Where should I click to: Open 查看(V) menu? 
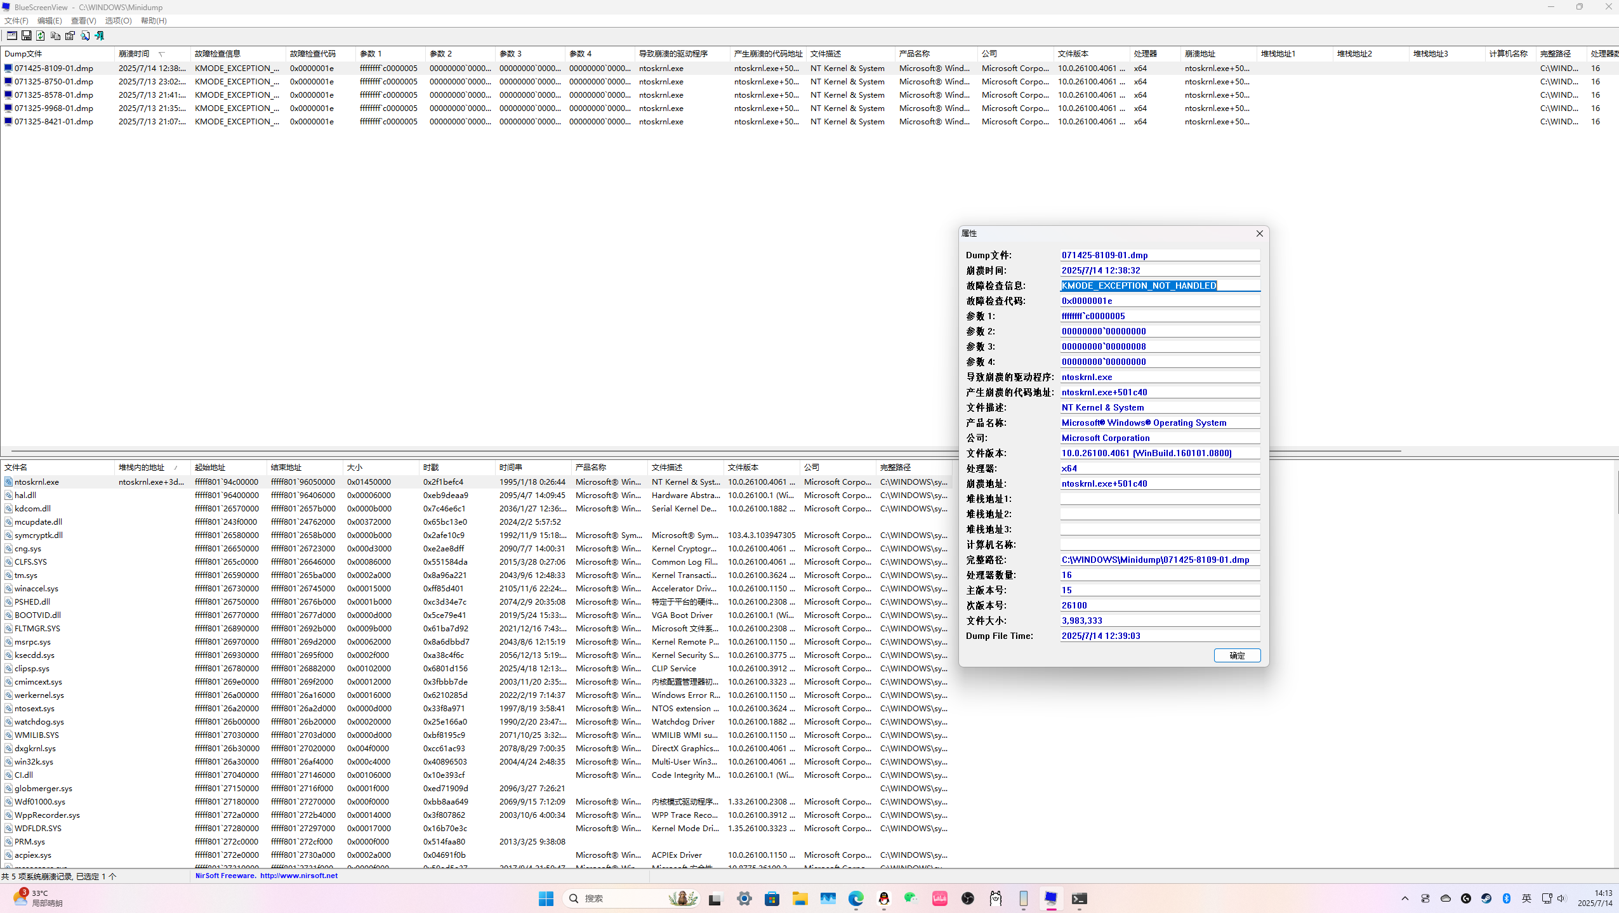[x=83, y=21]
